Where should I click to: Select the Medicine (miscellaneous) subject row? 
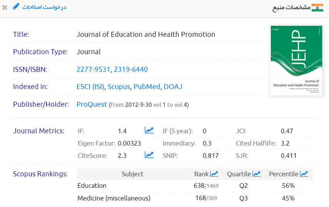tap(114, 199)
